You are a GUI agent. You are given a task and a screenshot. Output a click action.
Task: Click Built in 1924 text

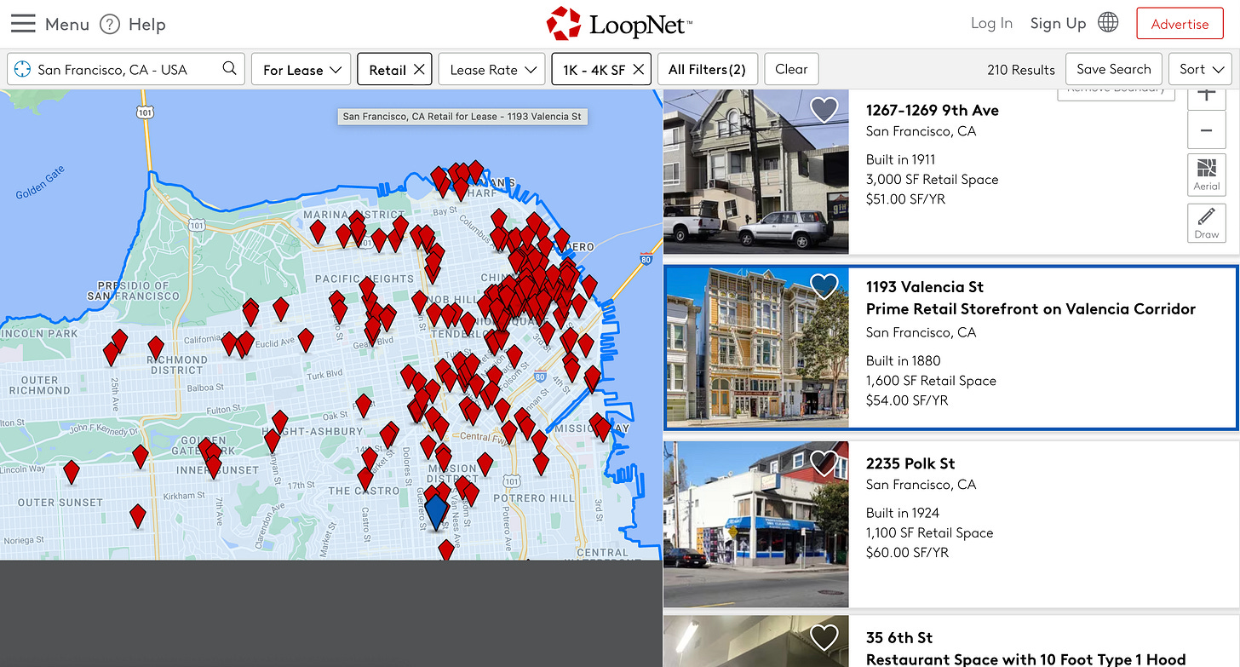coord(903,513)
